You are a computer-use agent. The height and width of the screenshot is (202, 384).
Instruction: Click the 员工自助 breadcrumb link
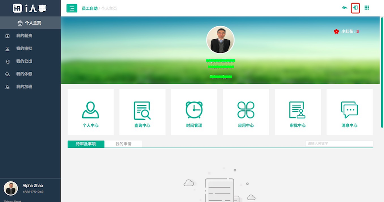89,8
